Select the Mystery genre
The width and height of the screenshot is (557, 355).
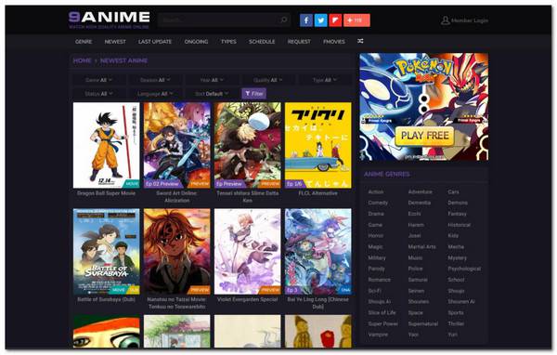point(457,258)
